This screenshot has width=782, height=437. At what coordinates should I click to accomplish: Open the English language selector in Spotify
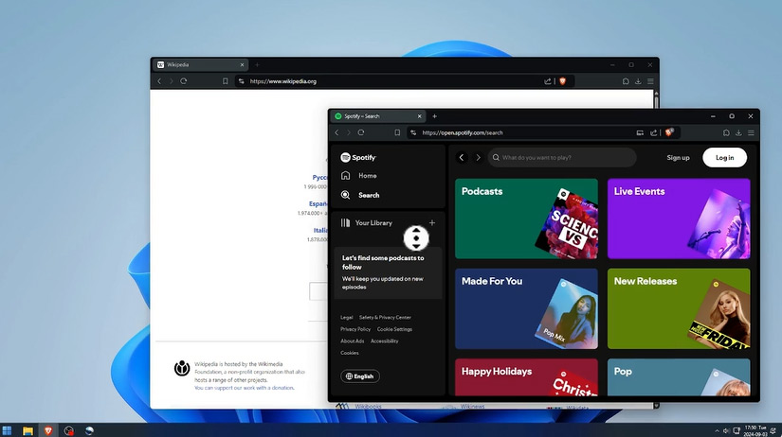(x=359, y=376)
